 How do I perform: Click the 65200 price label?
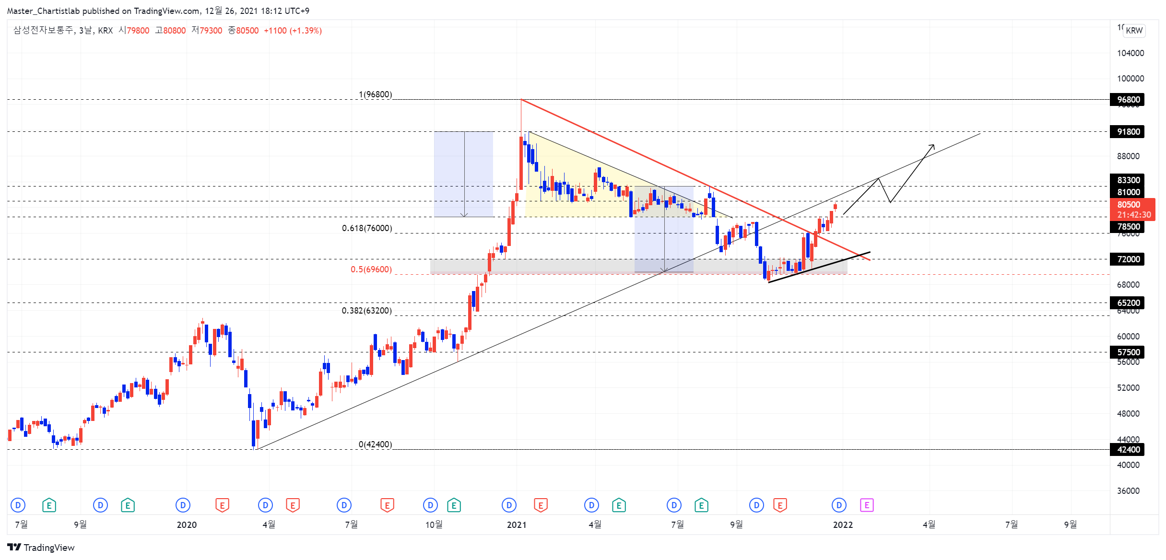(1127, 303)
